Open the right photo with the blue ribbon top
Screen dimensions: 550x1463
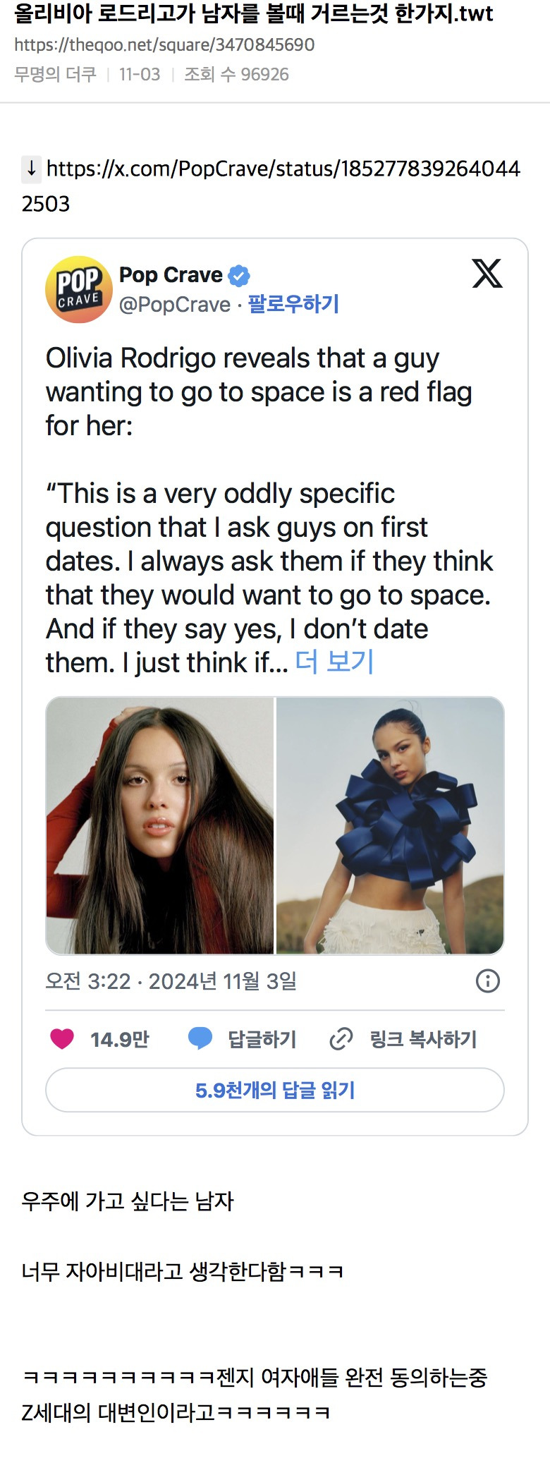[390, 825]
